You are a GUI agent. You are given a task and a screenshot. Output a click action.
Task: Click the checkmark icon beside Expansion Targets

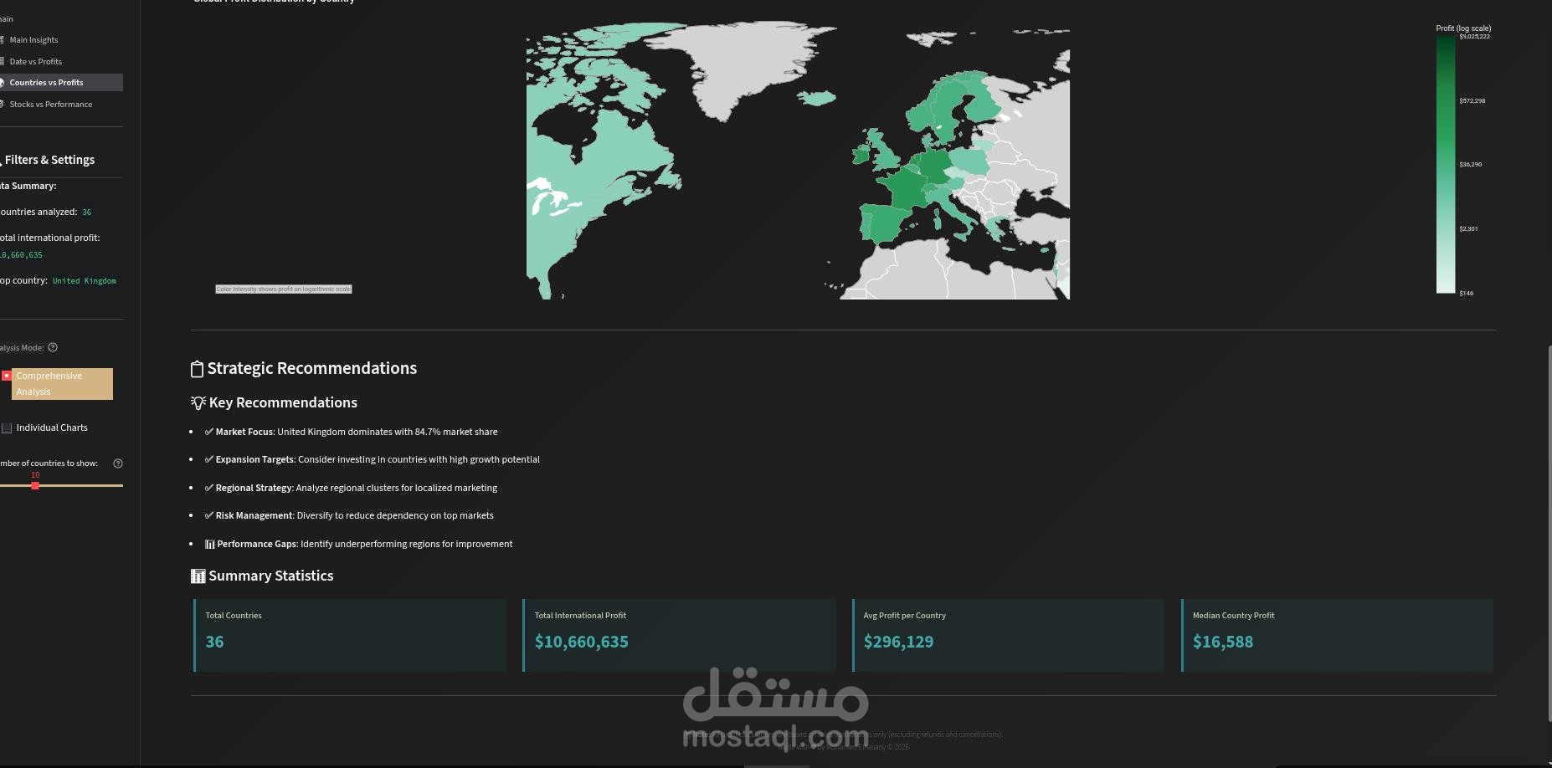coord(209,459)
